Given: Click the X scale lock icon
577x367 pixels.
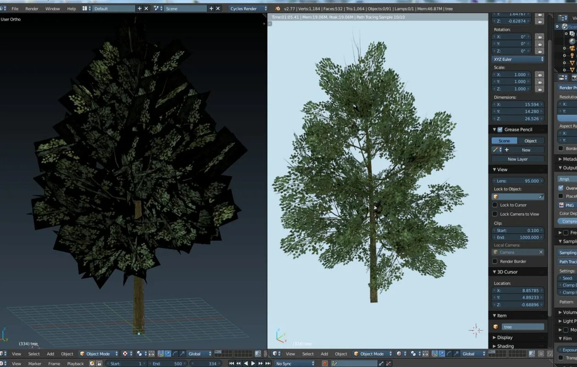Looking at the screenshot, I should pos(539,74).
